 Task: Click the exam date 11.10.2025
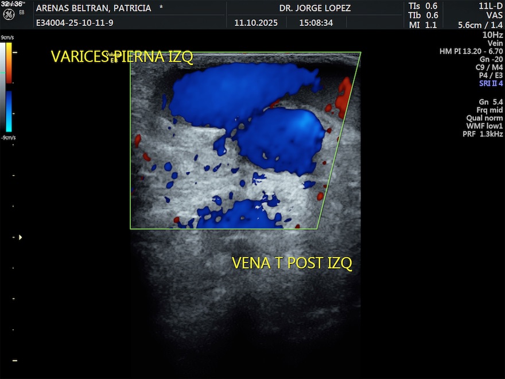256,24
